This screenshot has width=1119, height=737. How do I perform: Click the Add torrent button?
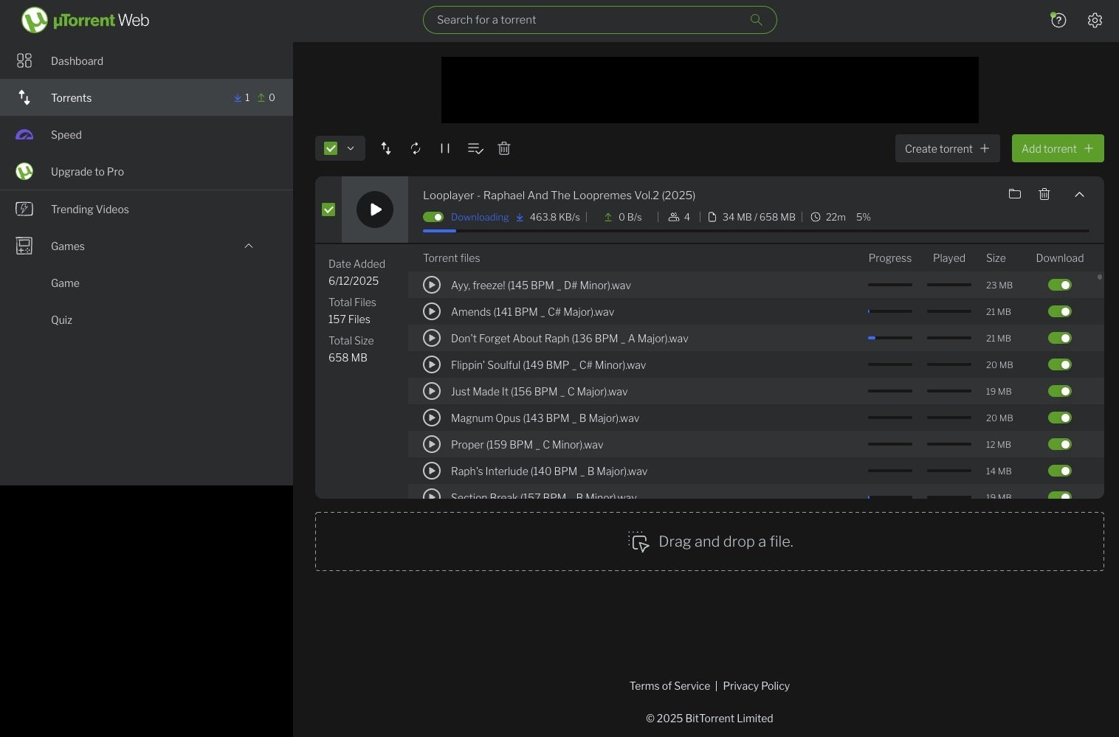(1058, 148)
